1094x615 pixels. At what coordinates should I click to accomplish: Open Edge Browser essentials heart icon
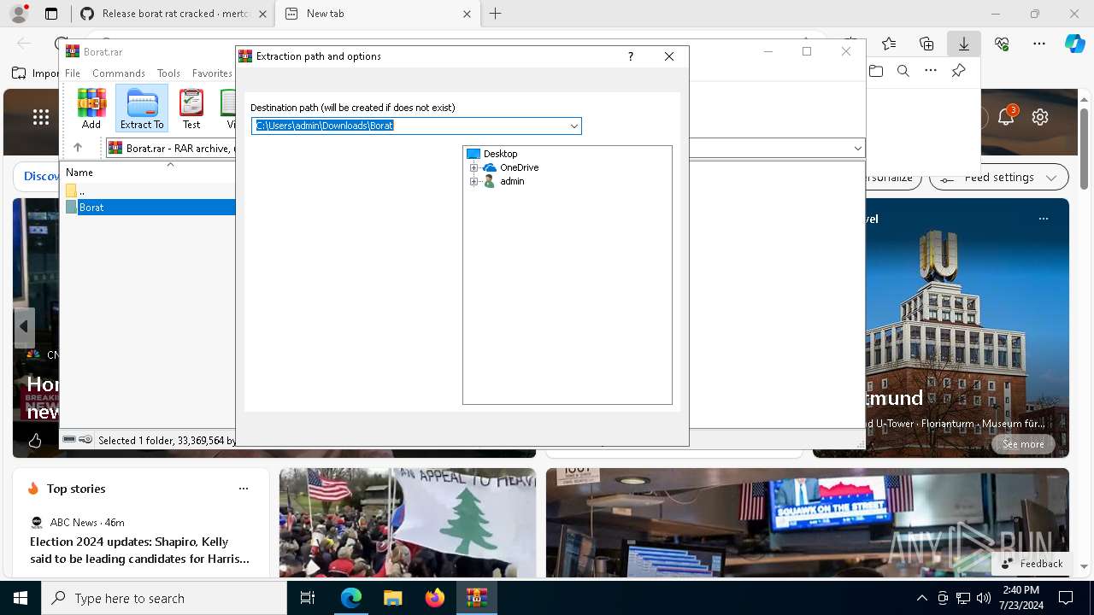coord(1002,44)
